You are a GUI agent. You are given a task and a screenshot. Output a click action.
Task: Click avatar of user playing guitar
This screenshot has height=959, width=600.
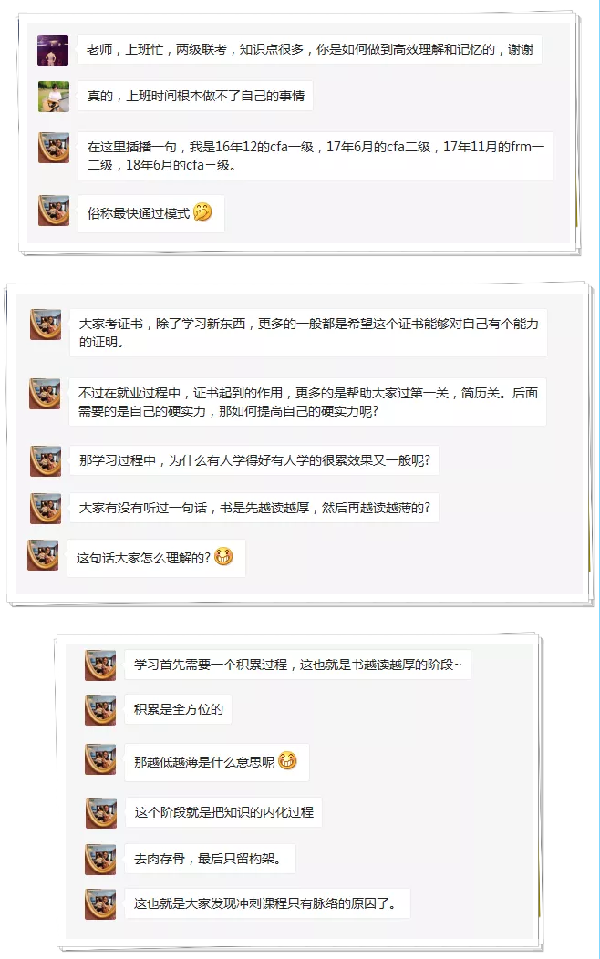click(54, 96)
